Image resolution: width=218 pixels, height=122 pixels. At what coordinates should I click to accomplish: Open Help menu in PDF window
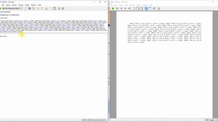pyautogui.click(x=151, y=5)
